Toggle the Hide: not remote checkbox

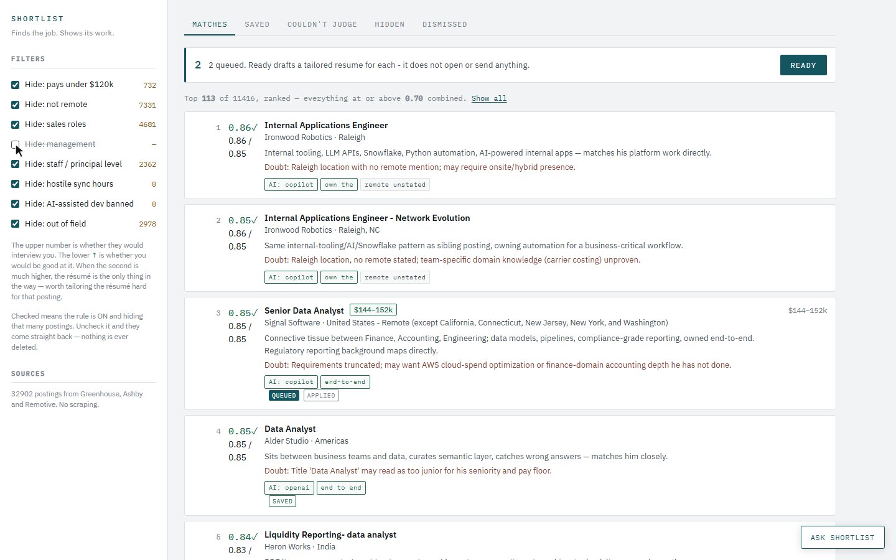point(15,105)
